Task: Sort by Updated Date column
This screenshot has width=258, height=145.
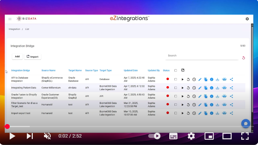Action: point(130,70)
